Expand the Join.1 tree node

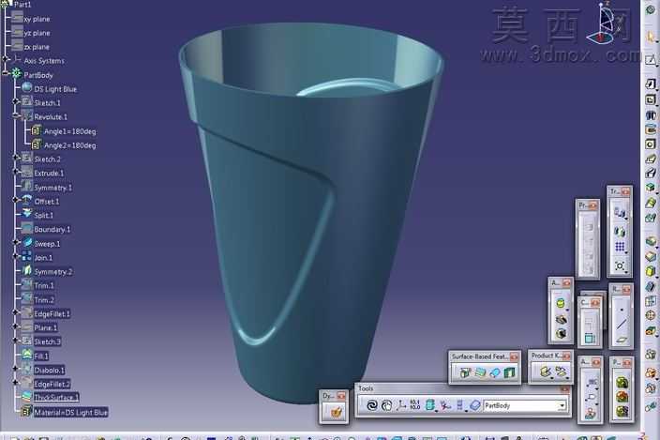[x=16, y=256]
